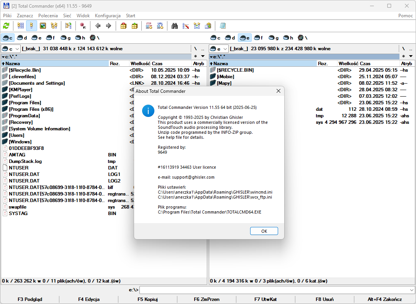This screenshot has height=304, width=416.
Task: Open the Thumbnails view picture icon
Action: [43, 26]
